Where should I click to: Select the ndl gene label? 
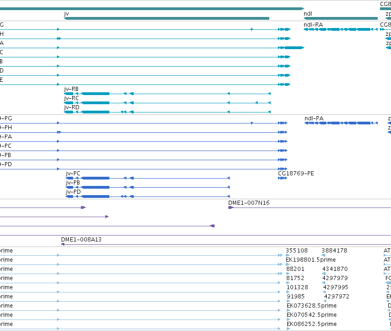(x=308, y=14)
